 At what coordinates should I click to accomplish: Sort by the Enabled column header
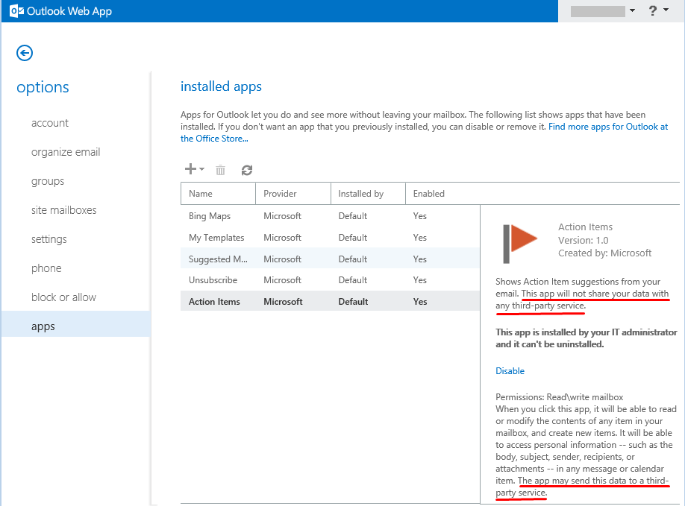(x=442, y=194)
